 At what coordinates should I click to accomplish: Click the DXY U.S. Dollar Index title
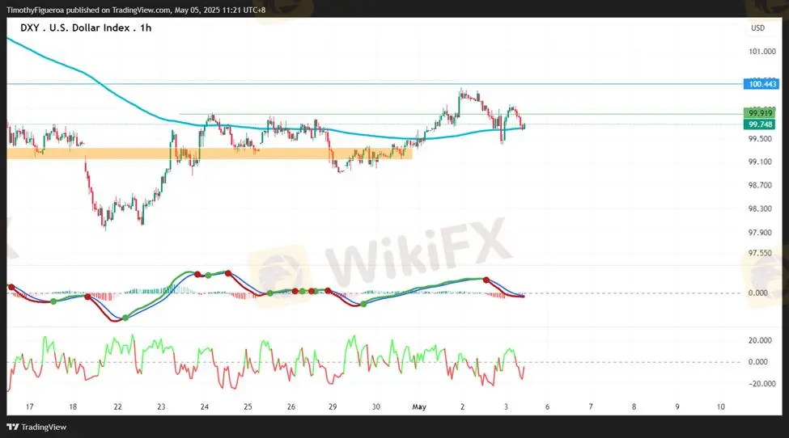tap(84, 27)
